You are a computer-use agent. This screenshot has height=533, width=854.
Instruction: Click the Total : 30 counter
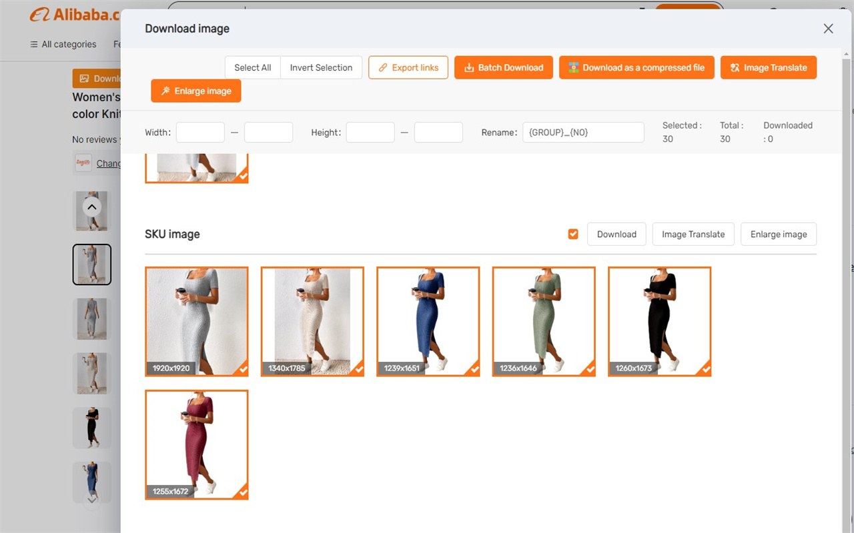(x=732, y=132)
